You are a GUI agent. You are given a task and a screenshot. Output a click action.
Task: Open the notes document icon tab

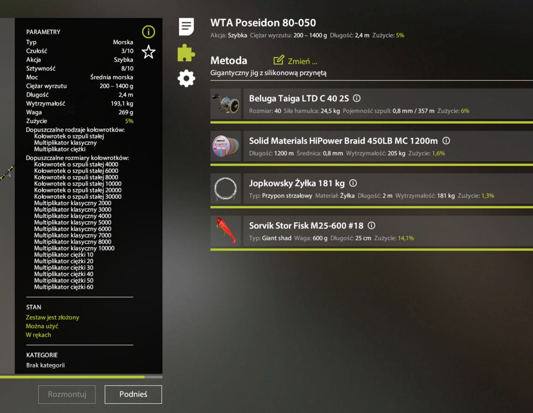coord(187,27)
